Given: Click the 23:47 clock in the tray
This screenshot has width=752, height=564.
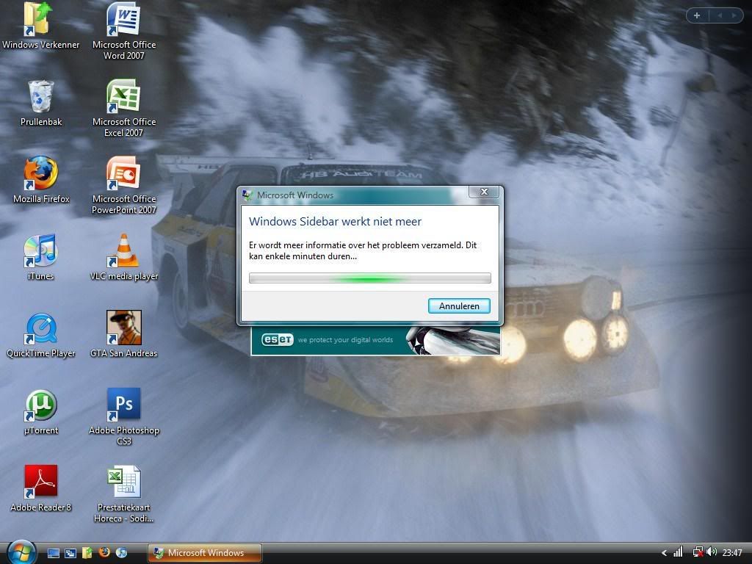Looking at the screenshot, I should tap(732, 553).
